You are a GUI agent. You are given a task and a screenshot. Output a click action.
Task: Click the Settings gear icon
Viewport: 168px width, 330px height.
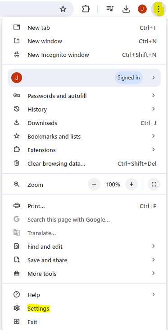point(17,308)
